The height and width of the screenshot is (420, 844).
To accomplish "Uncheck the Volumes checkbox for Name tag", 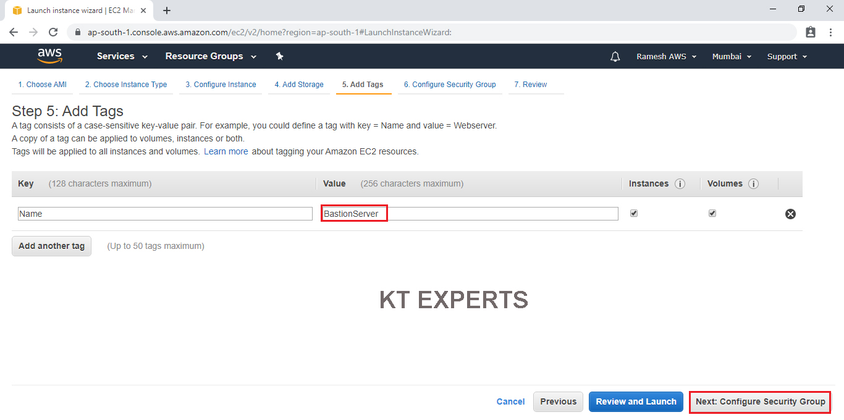I will pyautogui.click(x=712, y=213).
